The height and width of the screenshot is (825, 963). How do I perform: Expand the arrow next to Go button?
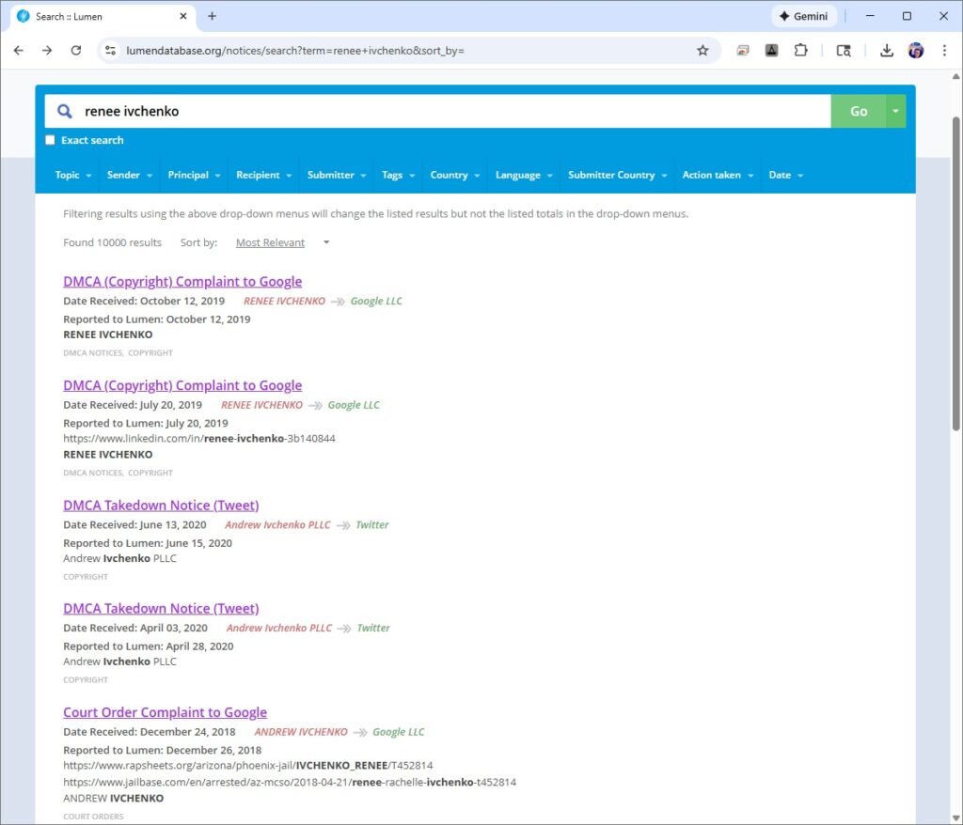[x=896, y=111]
